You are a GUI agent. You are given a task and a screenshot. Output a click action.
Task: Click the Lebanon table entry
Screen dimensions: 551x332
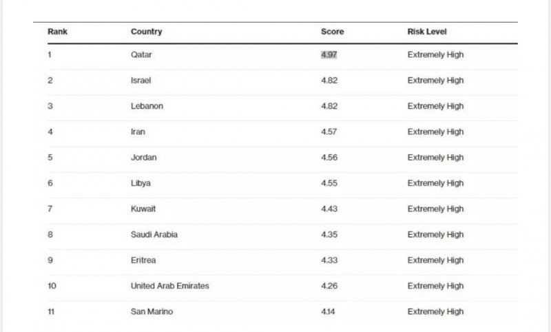coord(147,106)
